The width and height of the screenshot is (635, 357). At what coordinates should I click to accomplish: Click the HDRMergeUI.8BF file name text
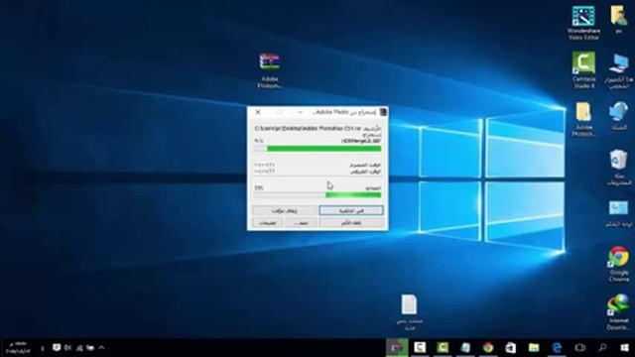(x=361, y=141)
